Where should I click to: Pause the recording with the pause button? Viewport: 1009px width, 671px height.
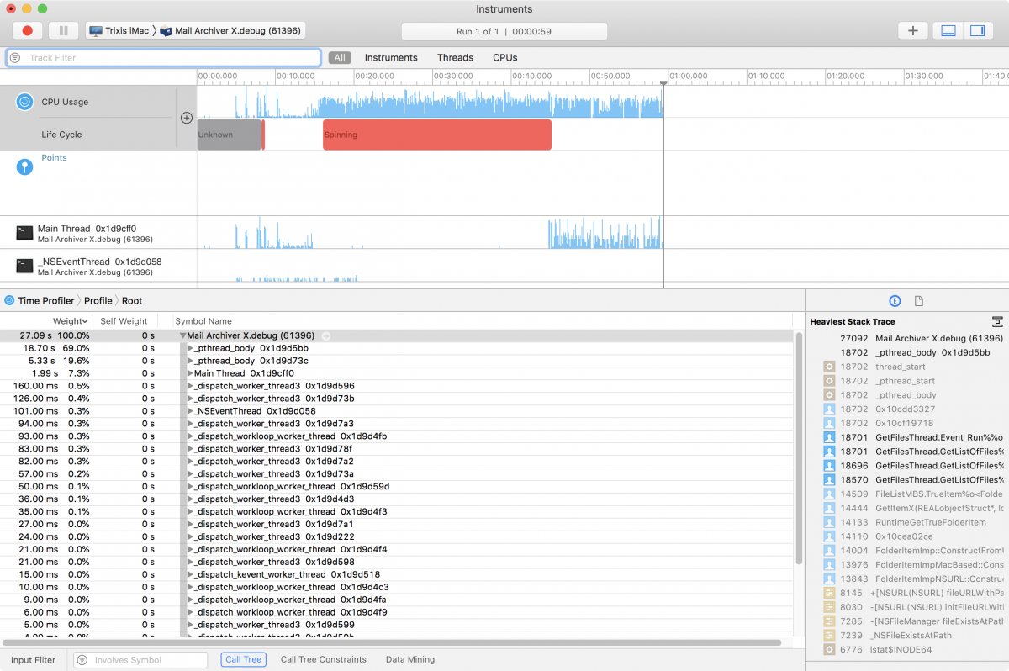pos(63,31)
